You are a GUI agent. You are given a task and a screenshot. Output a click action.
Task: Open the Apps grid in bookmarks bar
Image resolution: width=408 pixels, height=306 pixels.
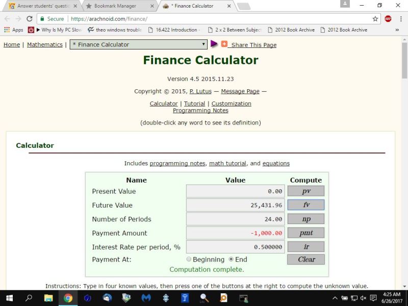(x=14, y=30)
